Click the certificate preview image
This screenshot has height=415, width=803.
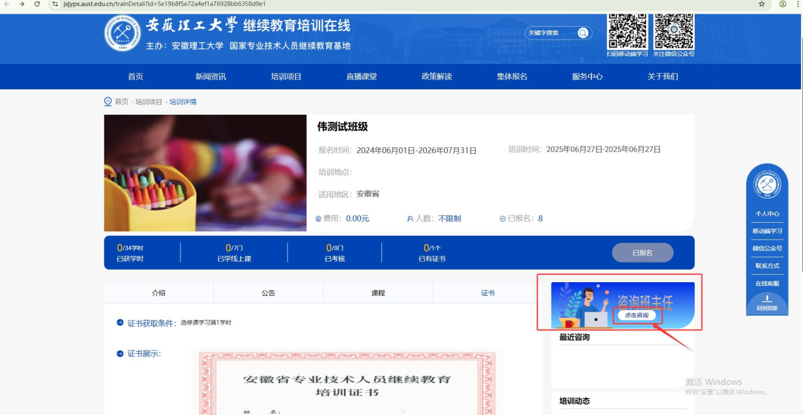pos(346,382)
